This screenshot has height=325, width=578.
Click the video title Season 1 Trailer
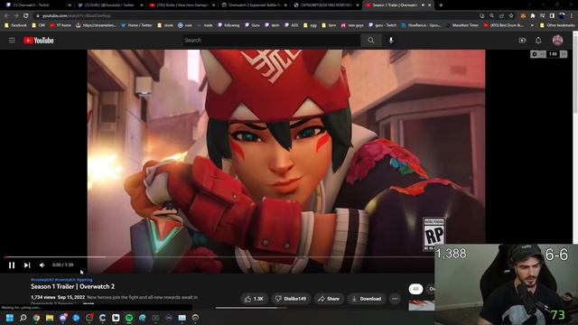(x=72, y=286)
